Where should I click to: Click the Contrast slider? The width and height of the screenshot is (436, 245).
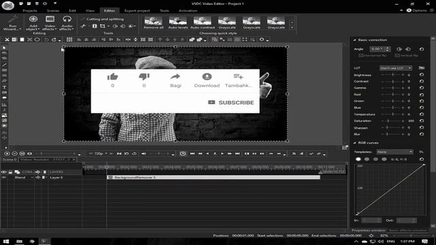pos(392,82)
